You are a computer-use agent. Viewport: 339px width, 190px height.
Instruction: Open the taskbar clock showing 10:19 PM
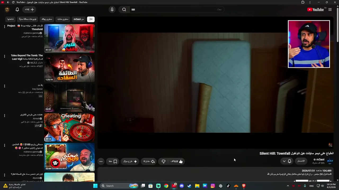331,186
